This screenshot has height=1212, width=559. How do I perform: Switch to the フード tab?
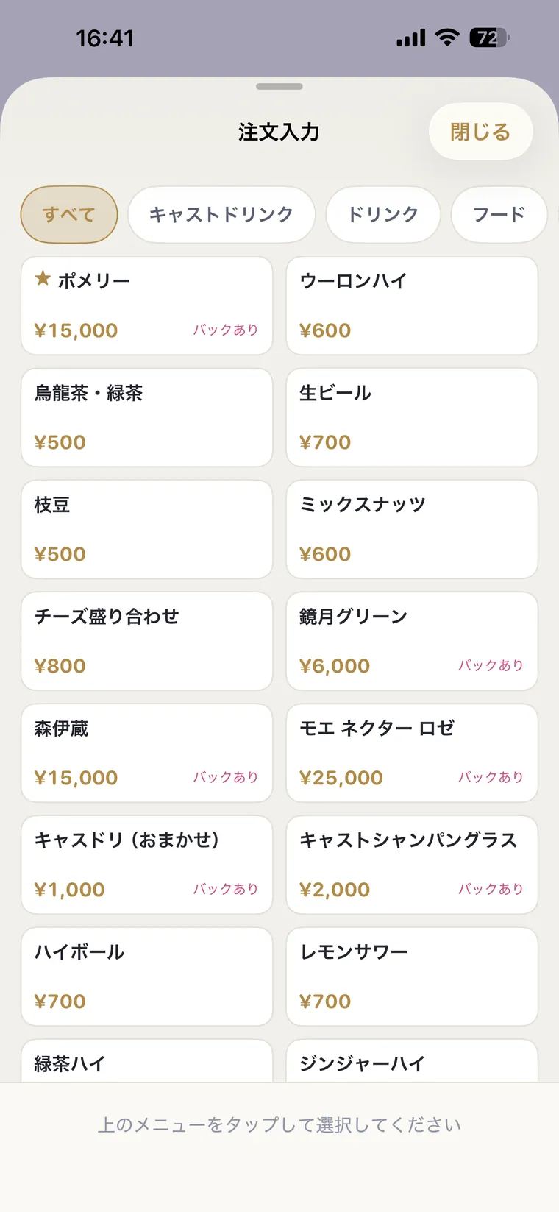coord(499,214)
